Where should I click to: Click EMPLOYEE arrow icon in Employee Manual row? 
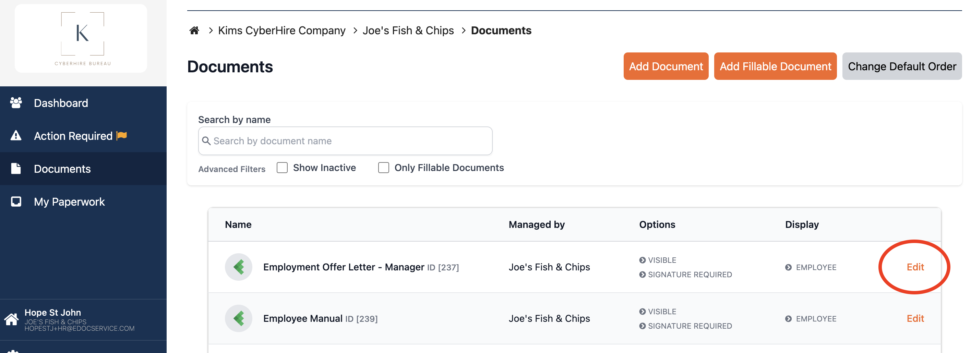(x=788, y=319)
